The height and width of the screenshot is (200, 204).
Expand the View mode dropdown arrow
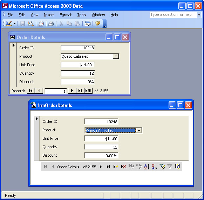[x=14, y=24]
